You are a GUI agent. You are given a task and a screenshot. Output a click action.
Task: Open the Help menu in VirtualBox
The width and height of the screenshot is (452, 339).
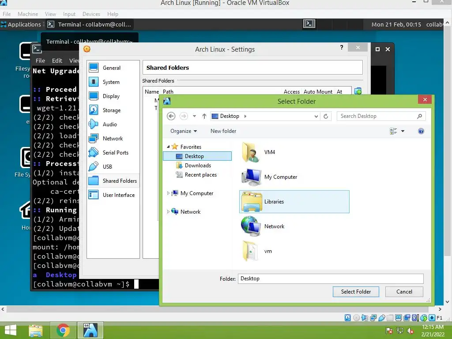coord(113,14)
